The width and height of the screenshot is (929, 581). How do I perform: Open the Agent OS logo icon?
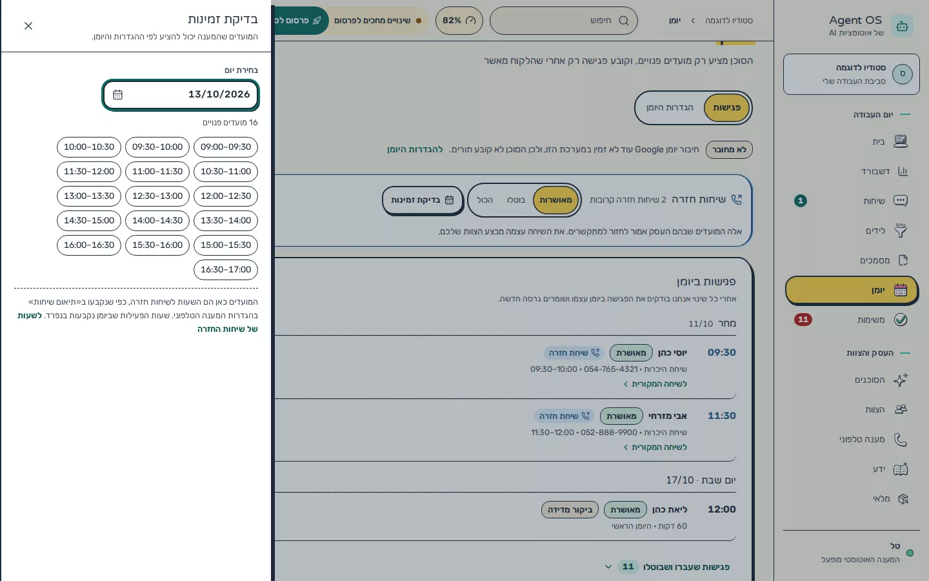[x=902, y=26]
